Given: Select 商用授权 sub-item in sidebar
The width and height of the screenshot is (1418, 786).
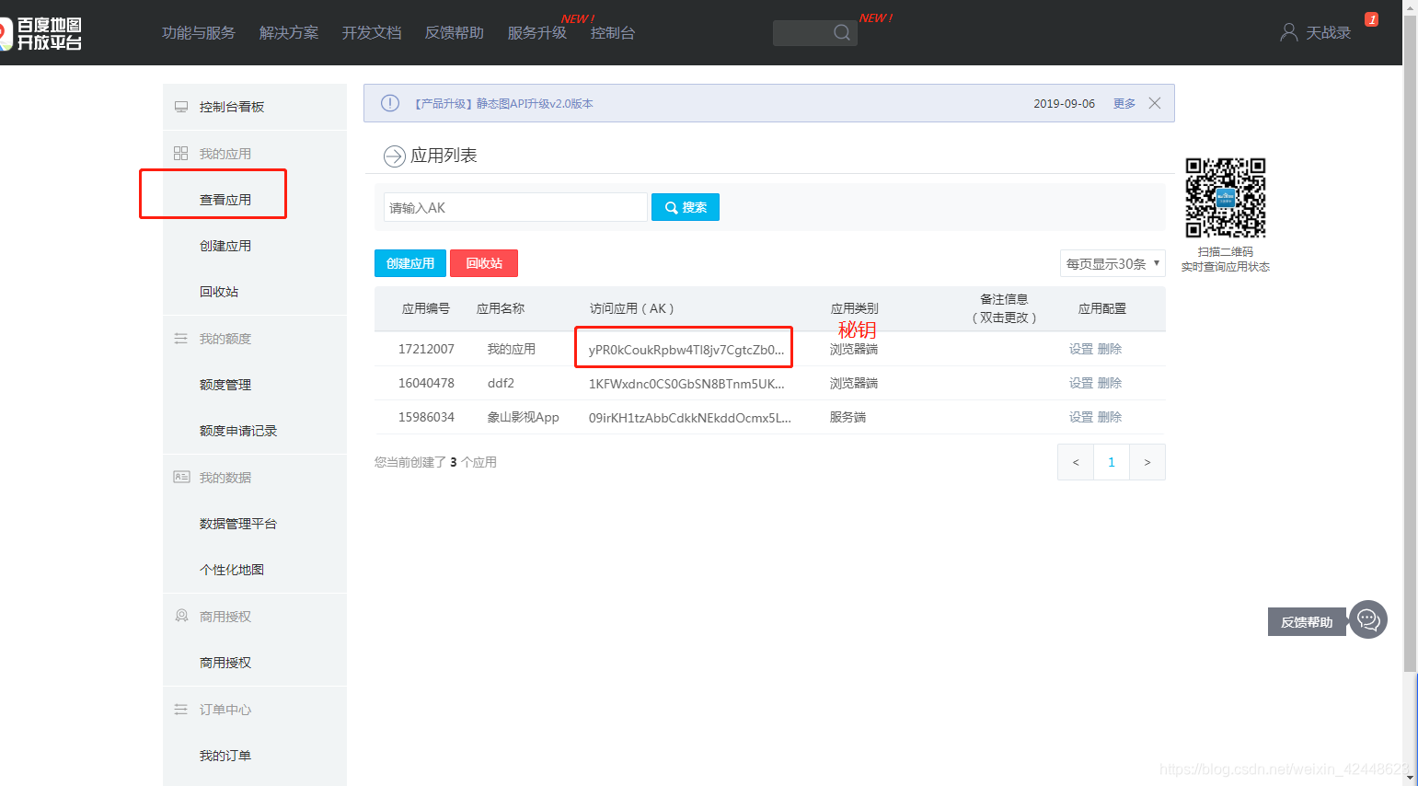Looking at the screenshot, I should (225, 663).
